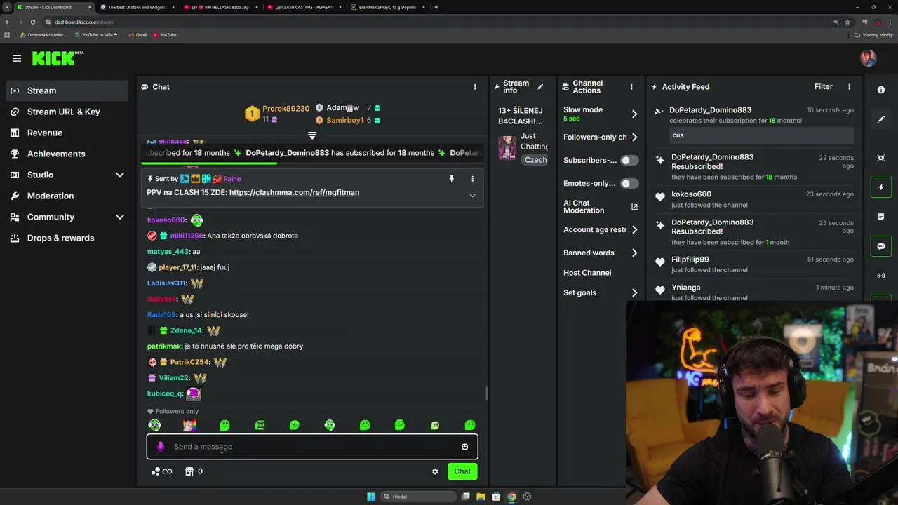
Task: Open Set goals settings arrow
Action: 634,292
